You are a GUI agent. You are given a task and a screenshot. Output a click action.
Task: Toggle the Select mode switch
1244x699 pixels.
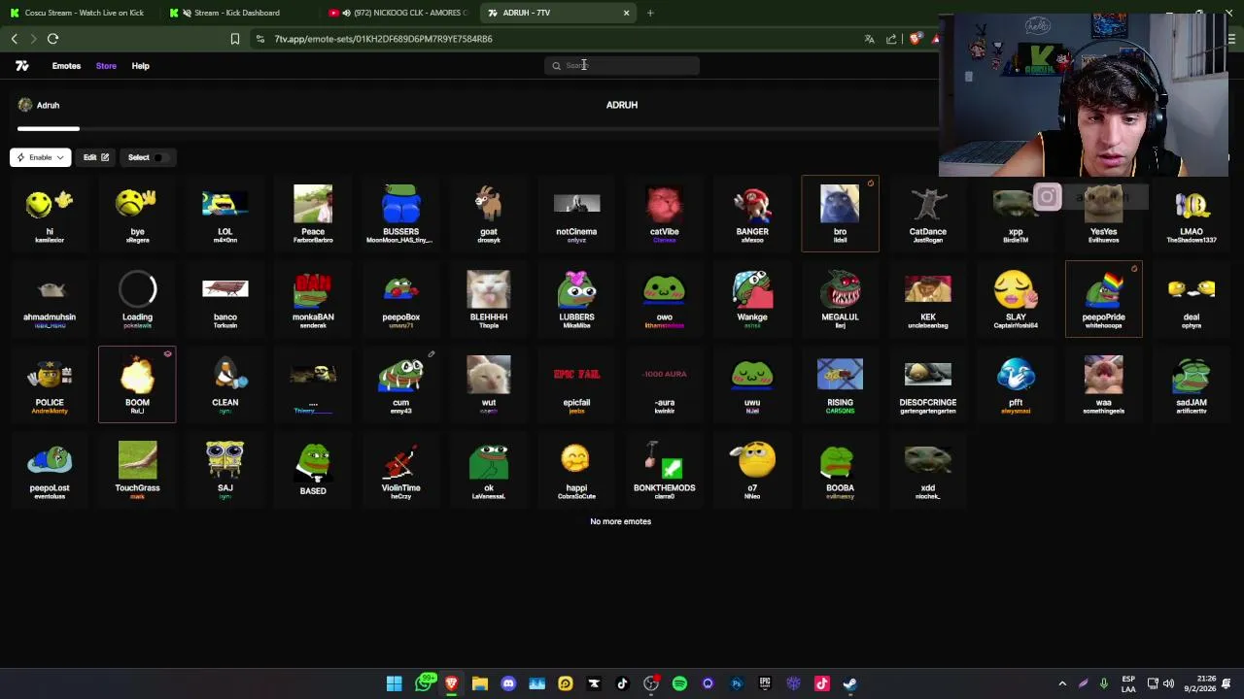point(160,157)
